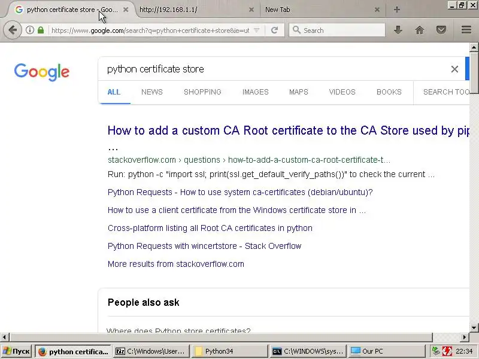
Task: Switch to MAPS results
Action: (x=298, y=92)
